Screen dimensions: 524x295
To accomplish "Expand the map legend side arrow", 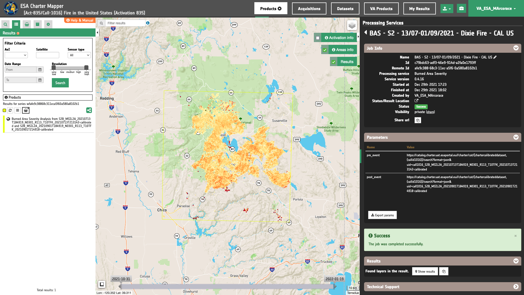I will coord(358,37).
